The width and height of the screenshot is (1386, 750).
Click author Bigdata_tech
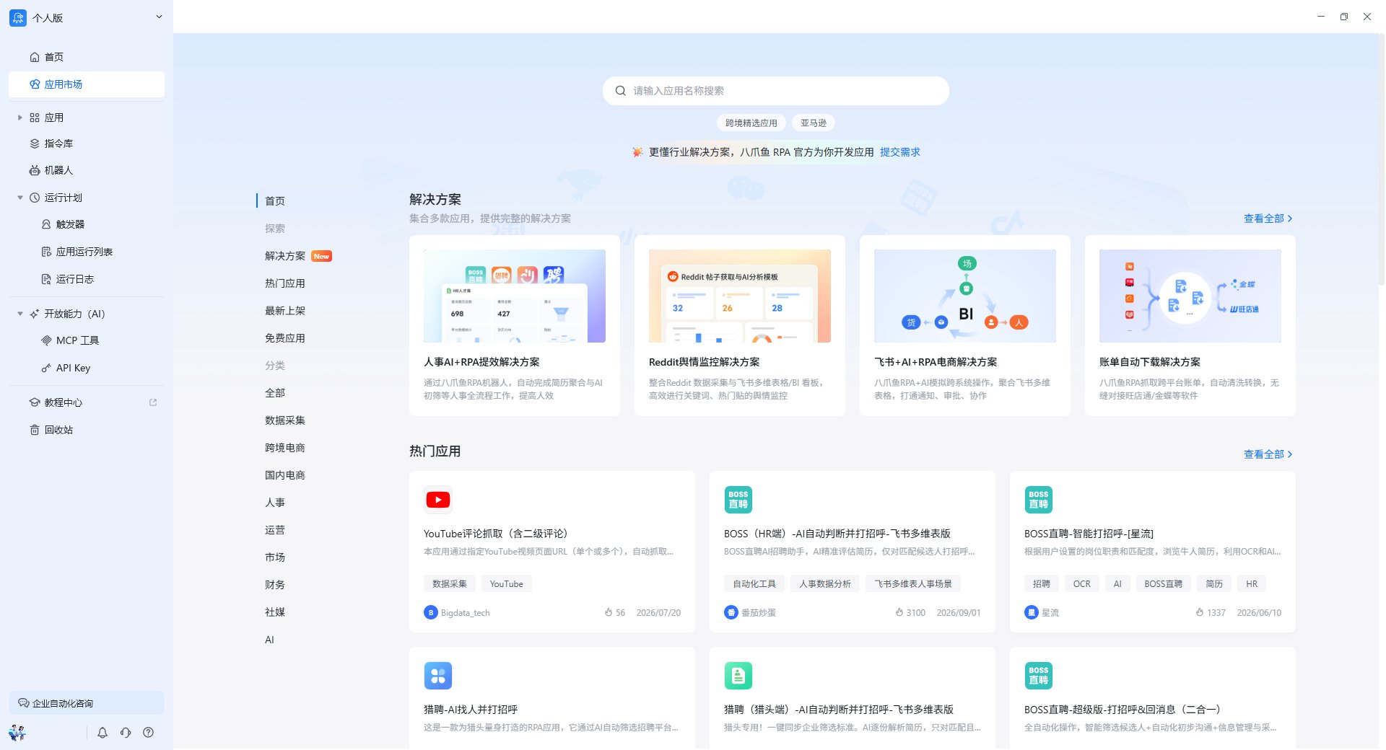click(466, 613)
